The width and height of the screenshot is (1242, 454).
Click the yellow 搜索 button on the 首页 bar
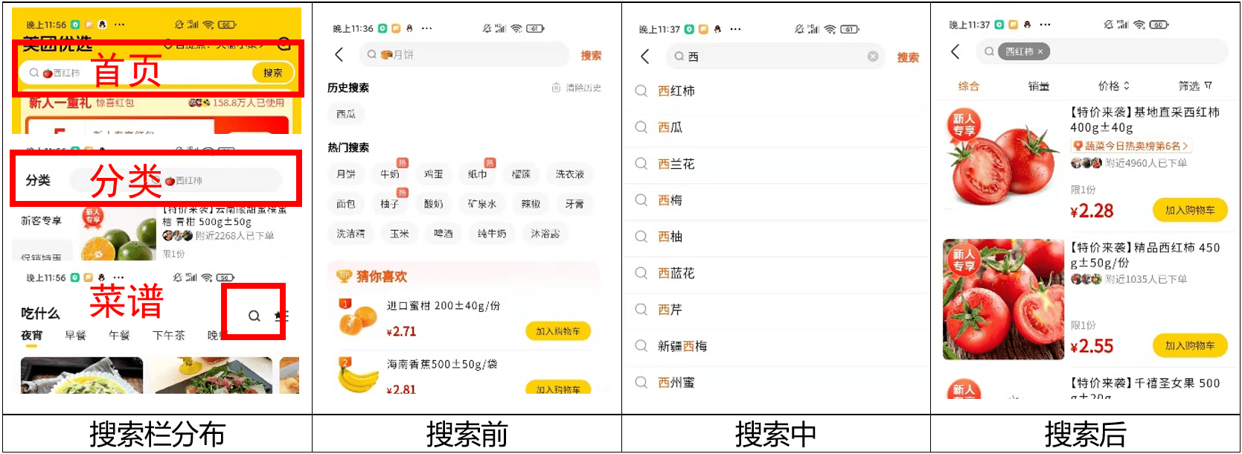[272, 73]
